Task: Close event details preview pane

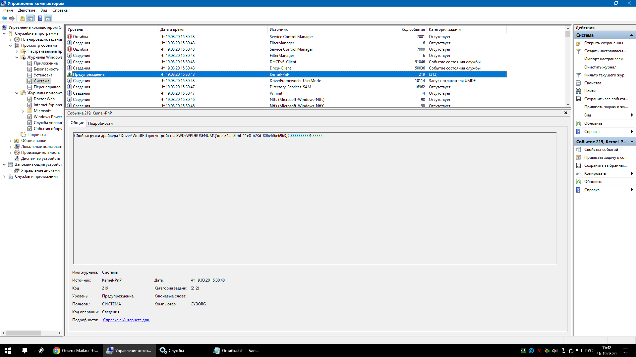Action: pyautogui.click(x=566, y=113)
